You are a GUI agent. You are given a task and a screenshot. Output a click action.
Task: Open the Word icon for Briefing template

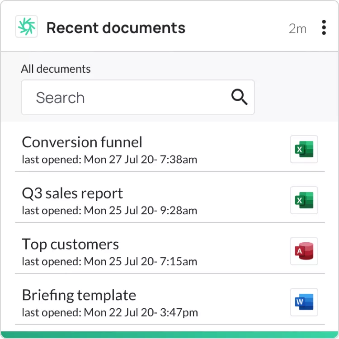(304, 302)
